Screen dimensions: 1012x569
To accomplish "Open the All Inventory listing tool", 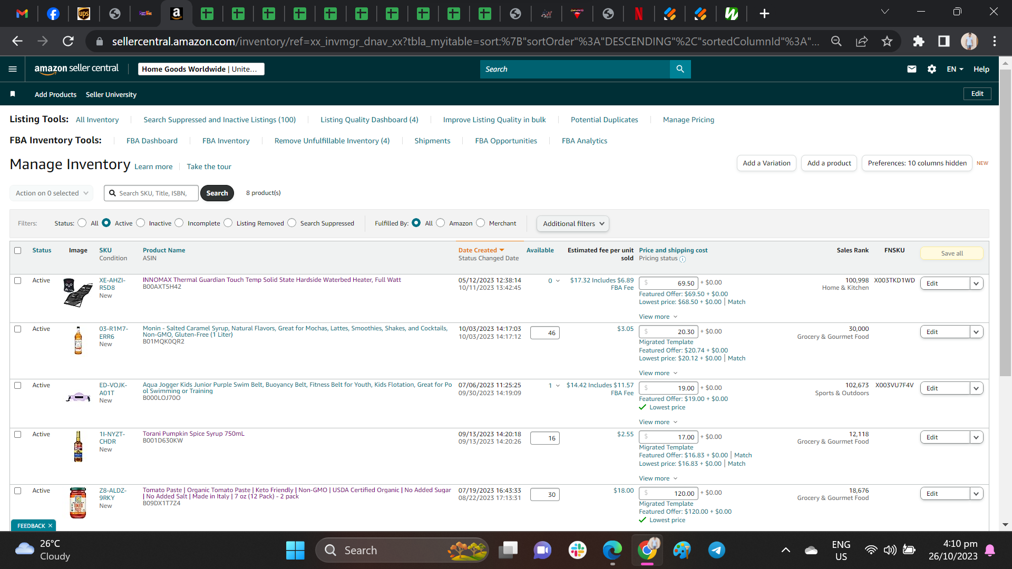I will point(98,120).
